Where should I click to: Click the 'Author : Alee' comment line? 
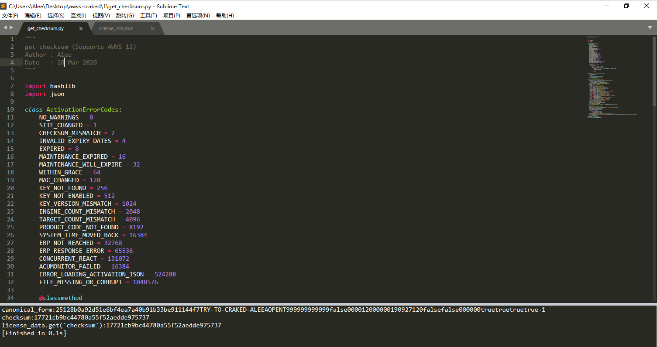[48, 54]
